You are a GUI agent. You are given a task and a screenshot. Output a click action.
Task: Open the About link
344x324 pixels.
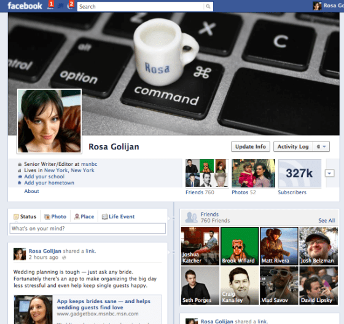(31, 191)
